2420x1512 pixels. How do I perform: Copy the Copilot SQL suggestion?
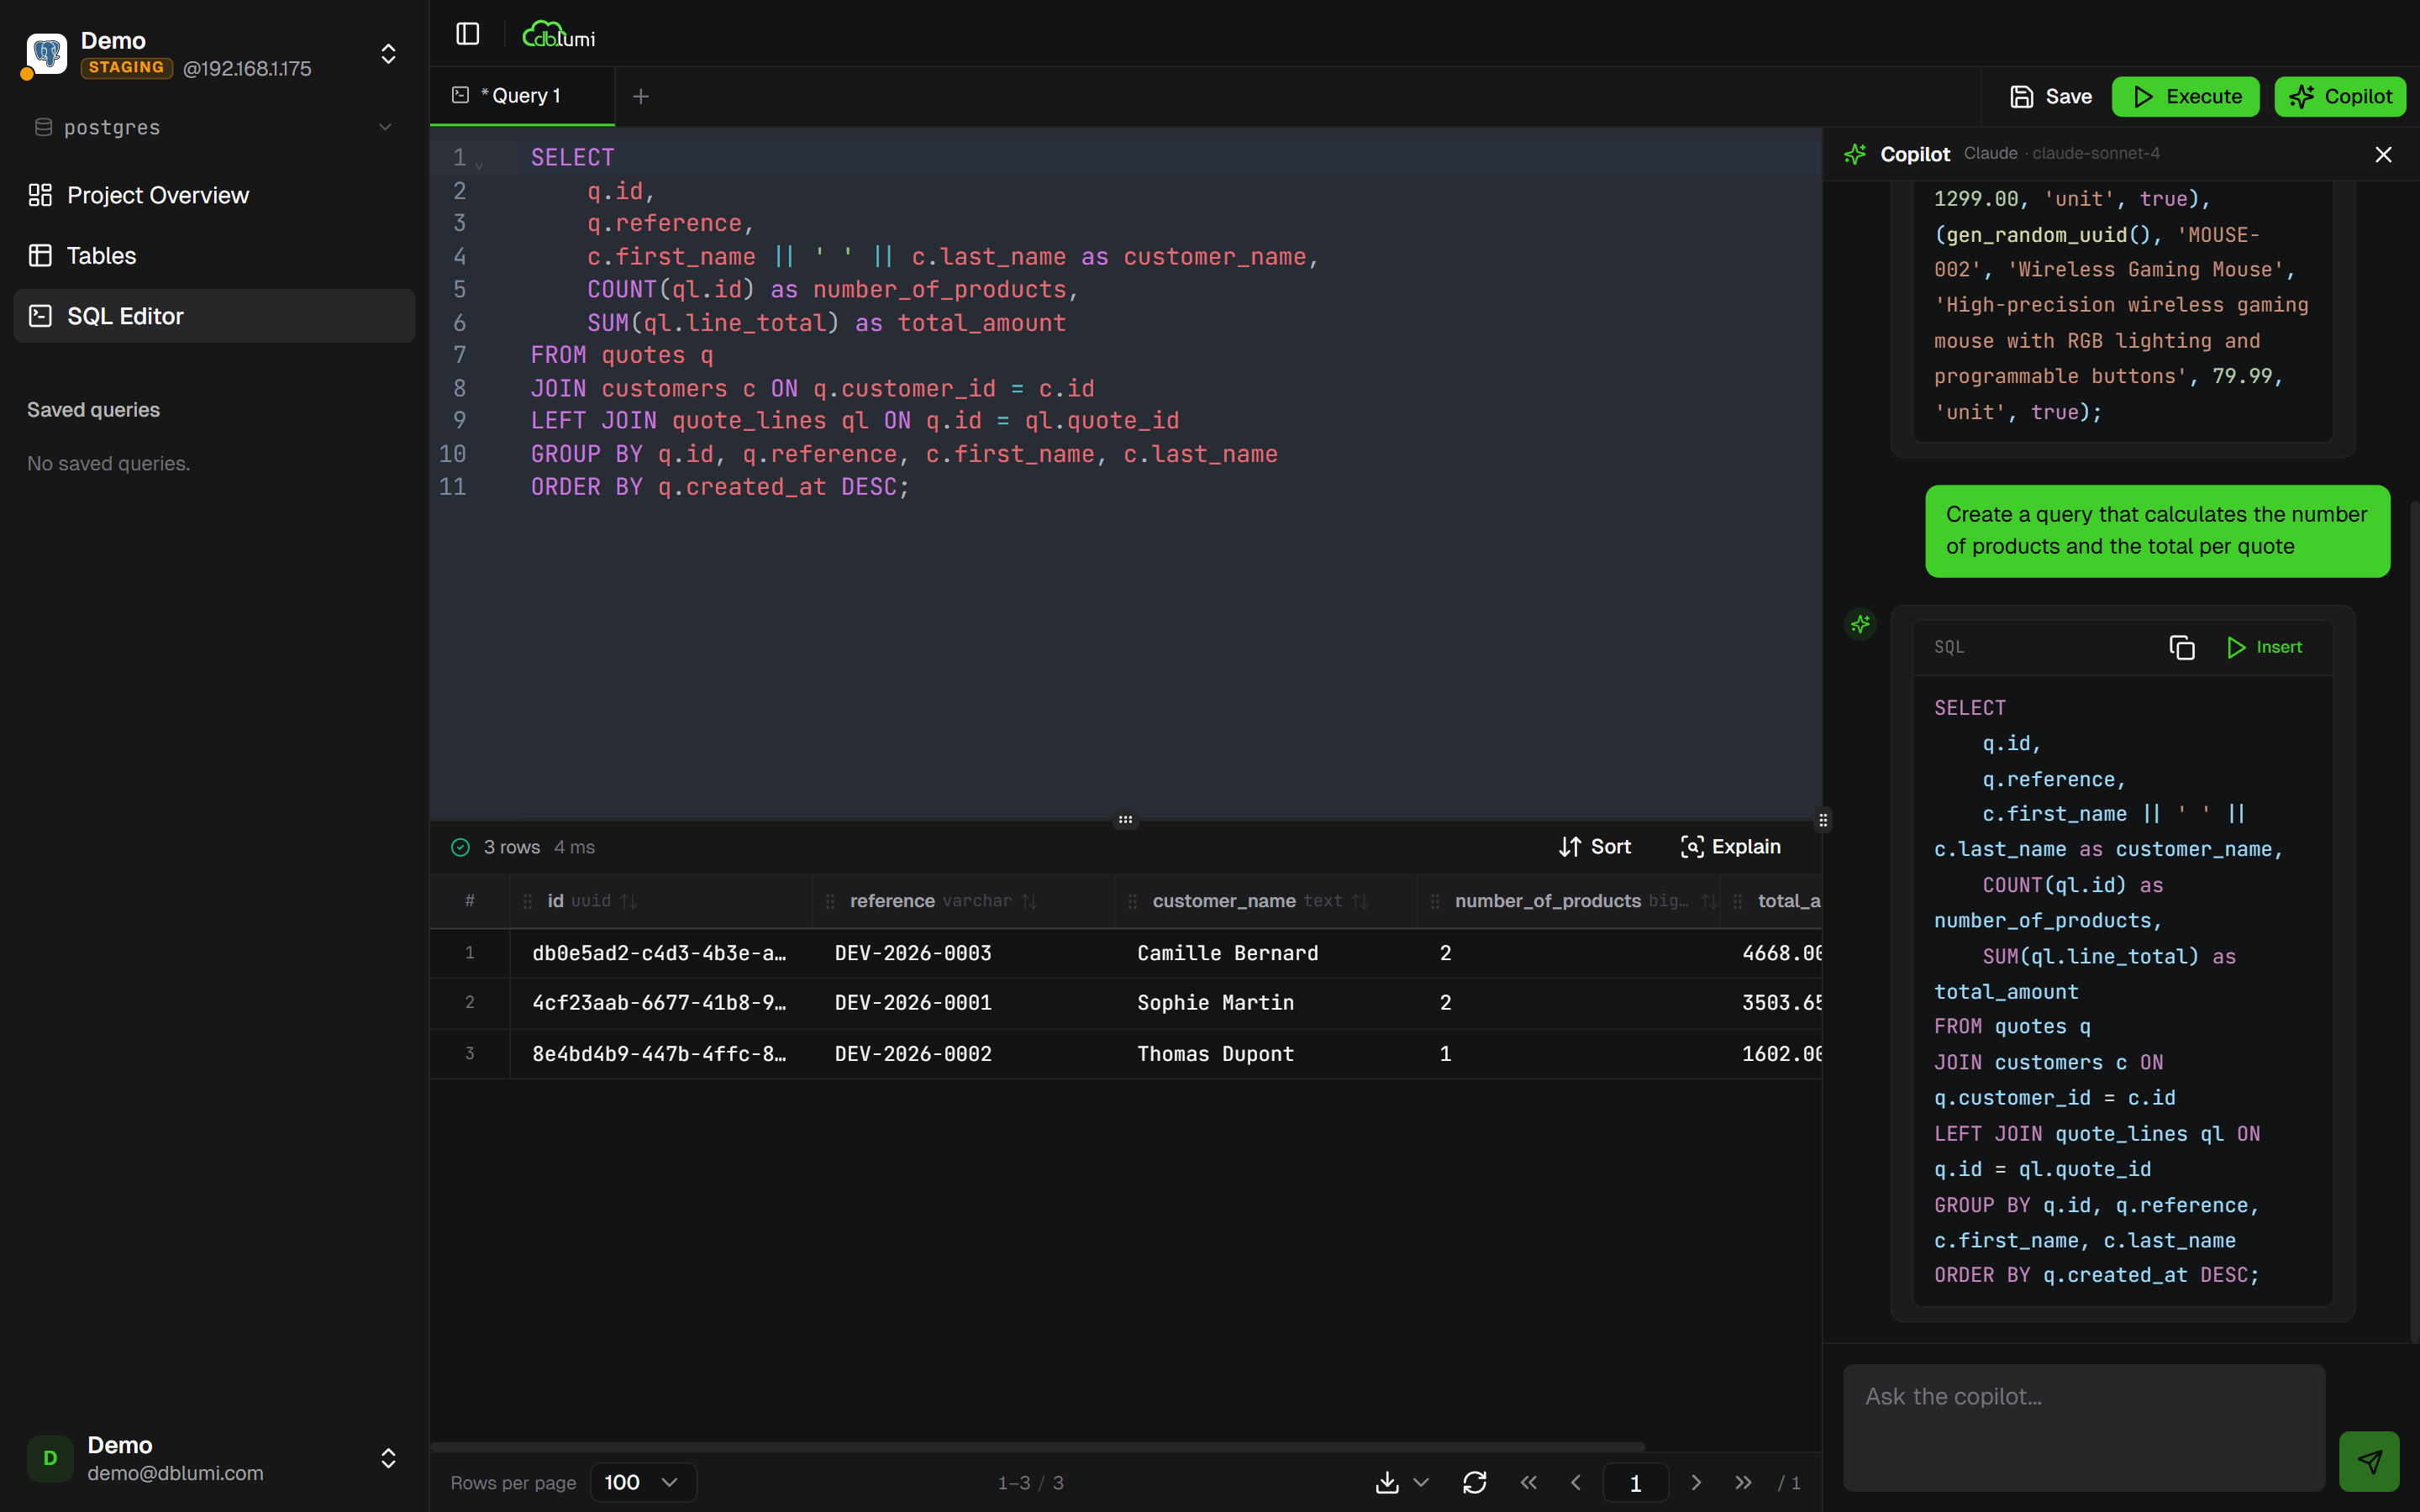2181,647
